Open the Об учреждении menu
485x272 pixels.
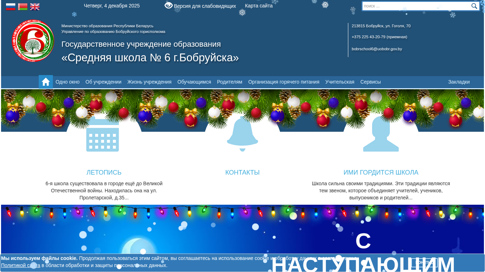pyautogui.click(x=103, y=82)
